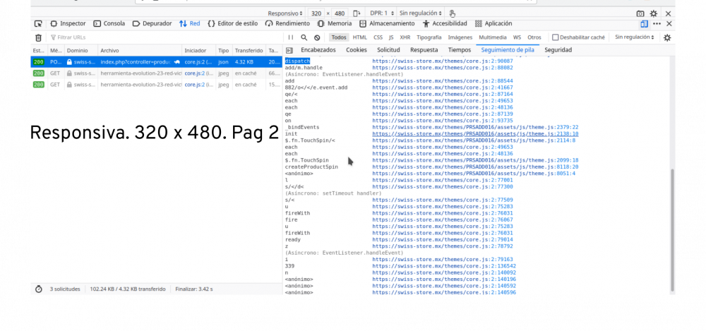Open request blocking icon

pyautogui.click(x=317, y=38)
